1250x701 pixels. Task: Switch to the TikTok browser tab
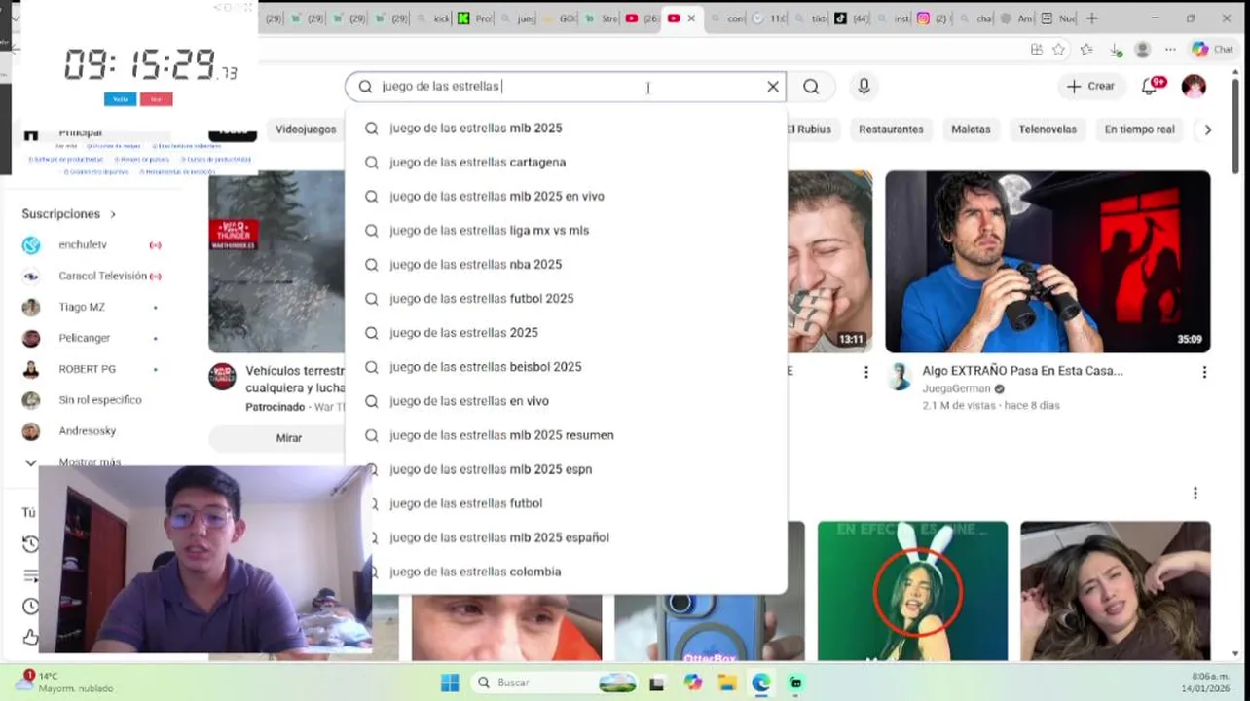852,18
